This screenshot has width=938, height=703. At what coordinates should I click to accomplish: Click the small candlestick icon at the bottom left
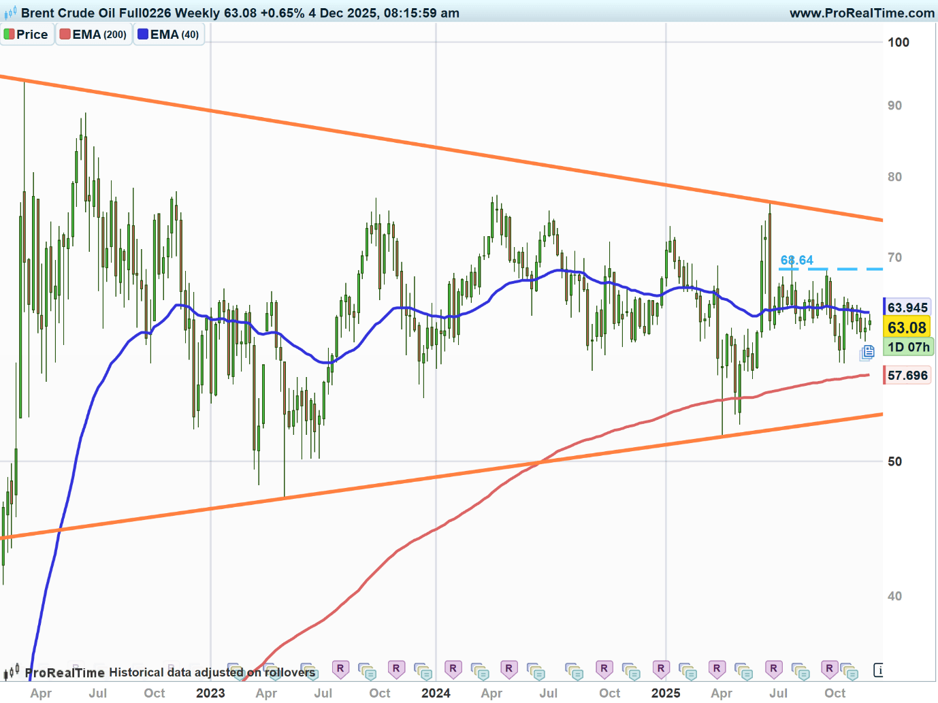pyautogui.click(x=10, y=673)
